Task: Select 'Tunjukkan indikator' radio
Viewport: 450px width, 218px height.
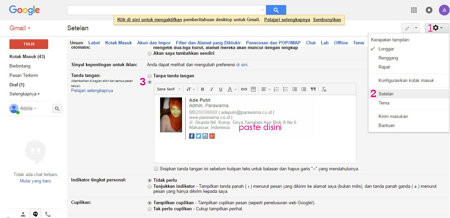Action: pyautogui.click(x=150, y=186)
